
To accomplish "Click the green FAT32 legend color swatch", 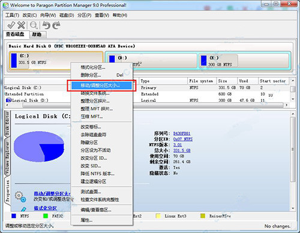I will pos(46,216).
